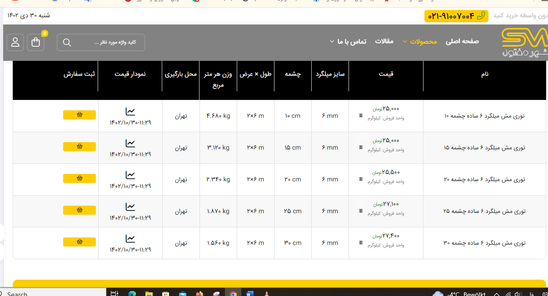Expand the تماس با ما dropdown arrow
The height and width of the screenshot is (296, 548).
coord(332,42)
